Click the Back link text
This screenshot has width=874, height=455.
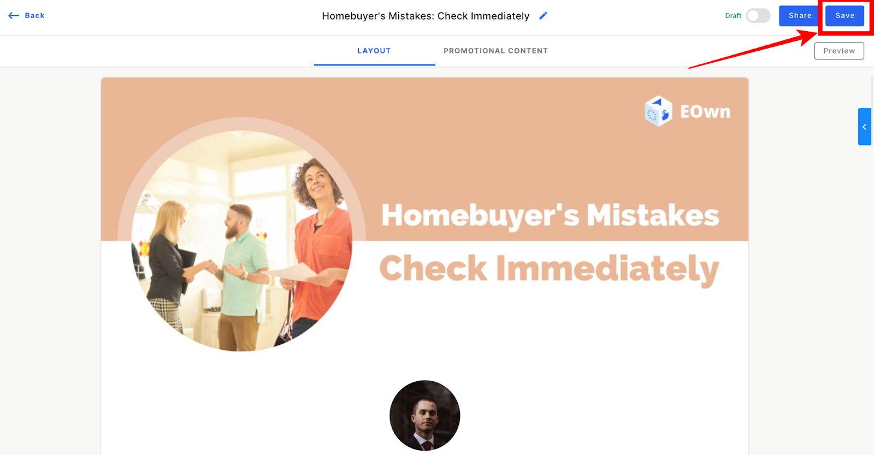[x=35, y=16]
